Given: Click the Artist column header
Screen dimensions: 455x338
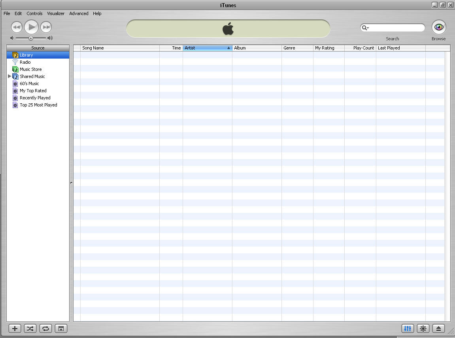Looking at the screenshot, I should click(x=208, y=48).
